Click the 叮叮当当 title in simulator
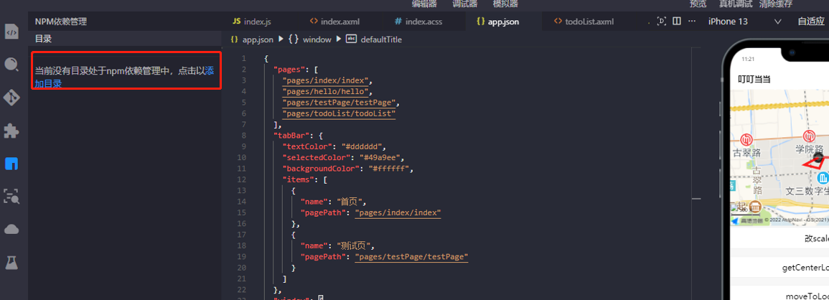This screenshot has width=829, height=300. [754, 80]
